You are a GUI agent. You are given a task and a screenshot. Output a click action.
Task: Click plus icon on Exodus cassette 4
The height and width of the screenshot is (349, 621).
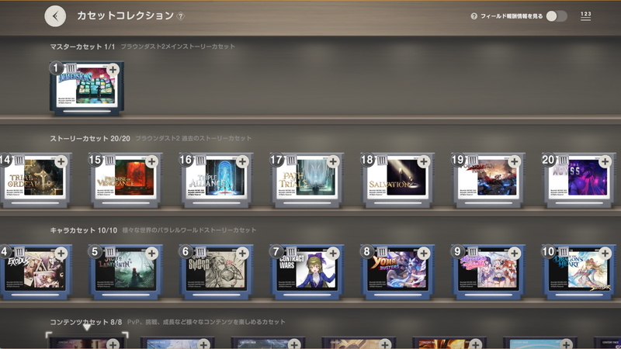coord(61,254)
